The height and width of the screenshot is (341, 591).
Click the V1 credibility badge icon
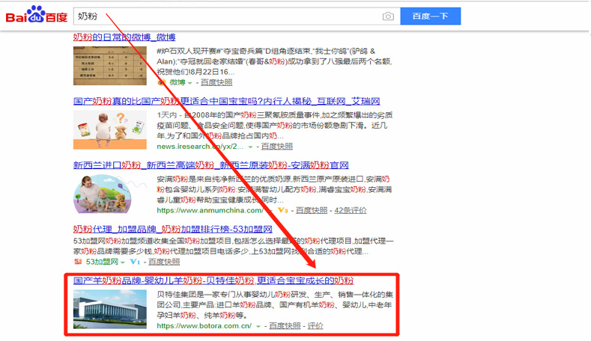pos(135,262)
